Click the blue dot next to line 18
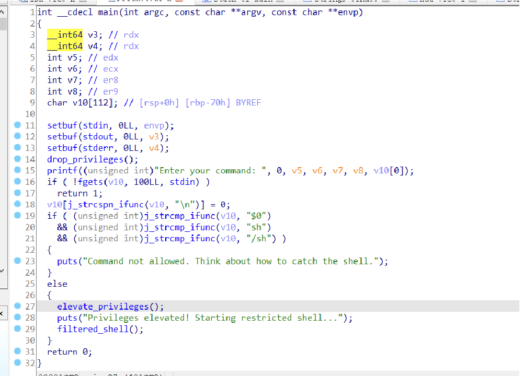The image size is (523, 376). click(17, 204)
